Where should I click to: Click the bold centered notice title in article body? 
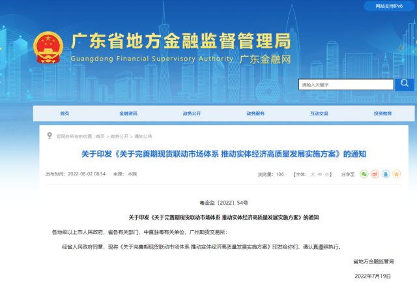(223, 218)
